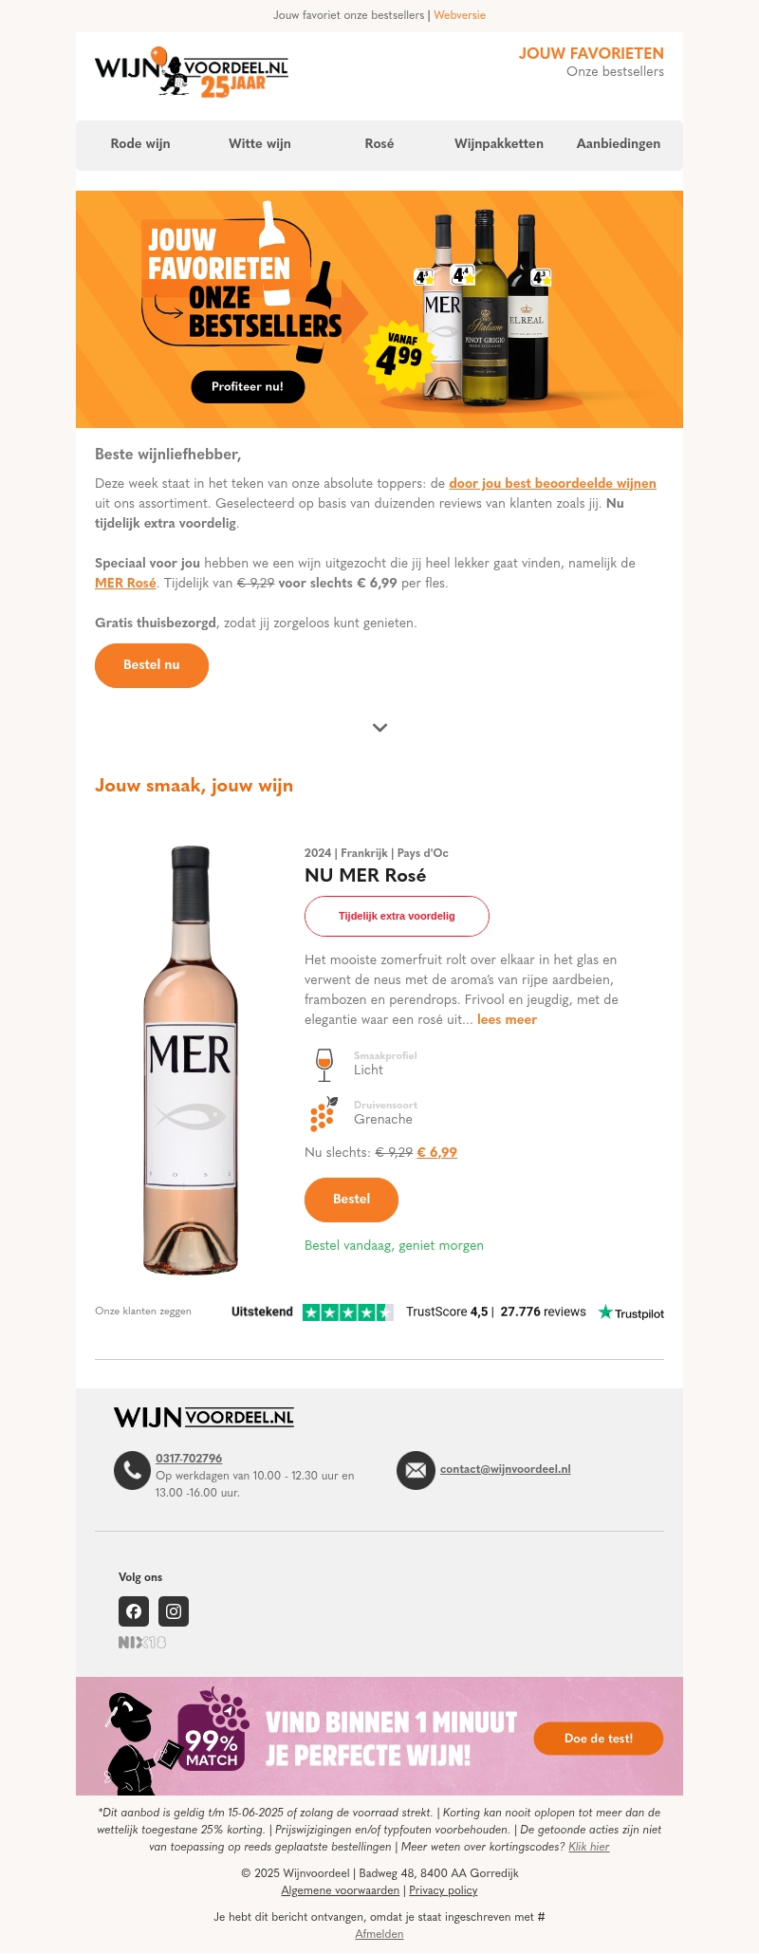This screenshot has height=1954, width=759.
Task: Click the 'Profiteer nu!' banner button
Action: pyautogui.click(x=248, y=386)
